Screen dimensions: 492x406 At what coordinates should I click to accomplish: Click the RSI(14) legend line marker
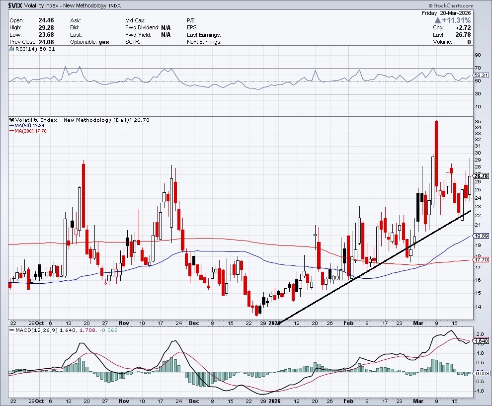point(11,50)
